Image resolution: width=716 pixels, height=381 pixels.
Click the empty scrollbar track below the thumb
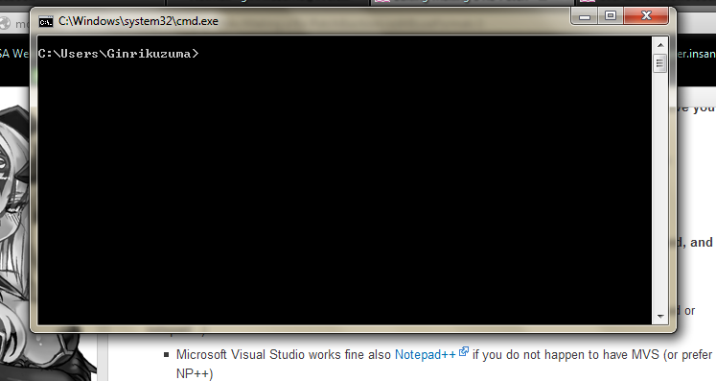click(660, 191)
